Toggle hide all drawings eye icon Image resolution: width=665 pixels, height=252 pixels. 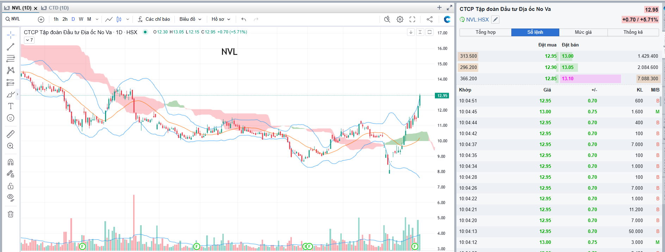11,197
